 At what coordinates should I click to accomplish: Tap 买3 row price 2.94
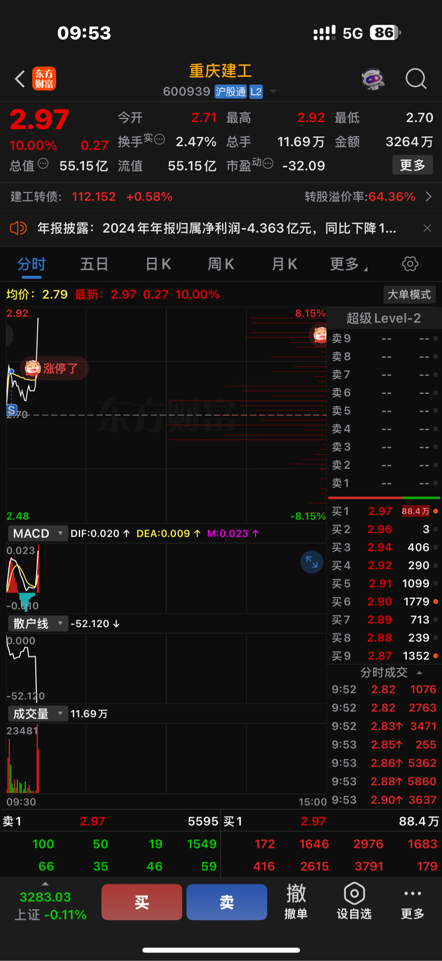click(380, 548)
